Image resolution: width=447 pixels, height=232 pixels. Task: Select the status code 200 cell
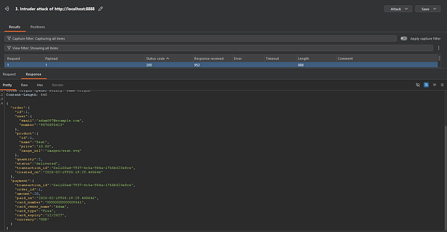pyautogui.click(x=149, y=65)
